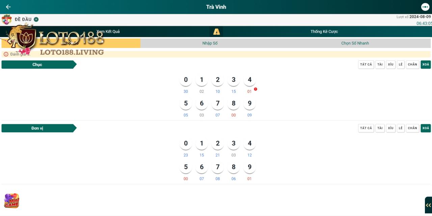The width and height of the screenshot is (432, 216).
Task: Expand the side panel with double chevron
Action: pyautogui.click(x=428, y=205)
